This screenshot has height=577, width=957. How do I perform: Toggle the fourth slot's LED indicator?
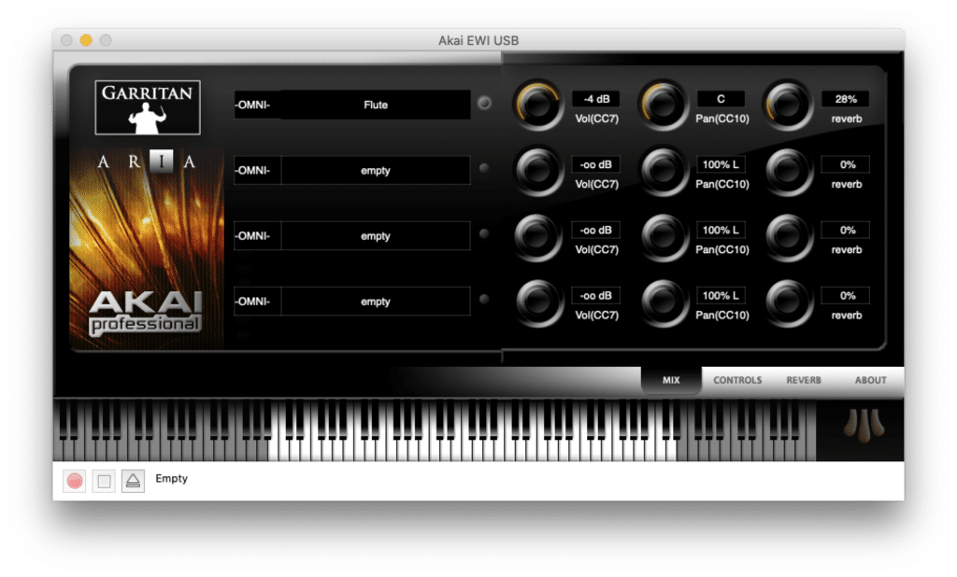484,300
